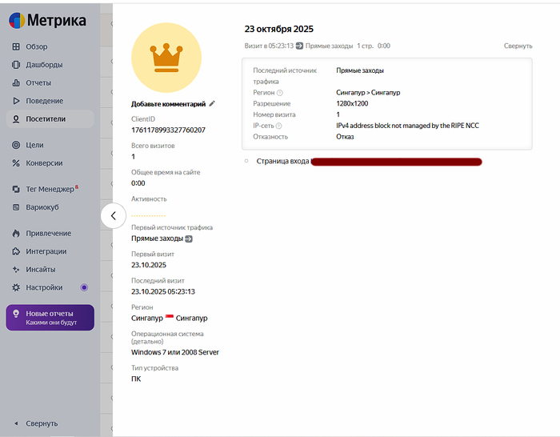Click the Конверсии percent icon
This screenshot has width=560, height=437.
[16, 162]
